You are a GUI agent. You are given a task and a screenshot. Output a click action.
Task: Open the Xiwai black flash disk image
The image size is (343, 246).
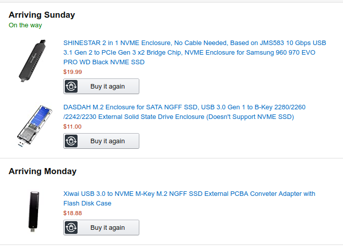point(33,212)
